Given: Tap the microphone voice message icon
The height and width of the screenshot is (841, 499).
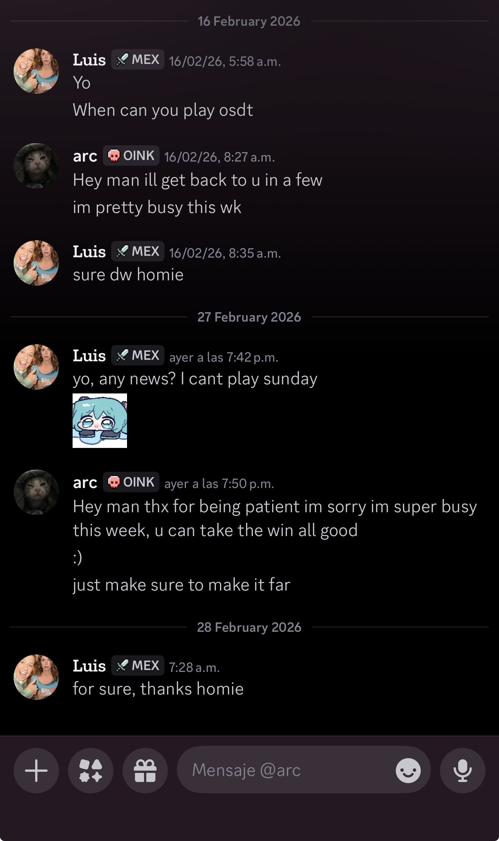Looking at the screenshot, I should (462, 770).
